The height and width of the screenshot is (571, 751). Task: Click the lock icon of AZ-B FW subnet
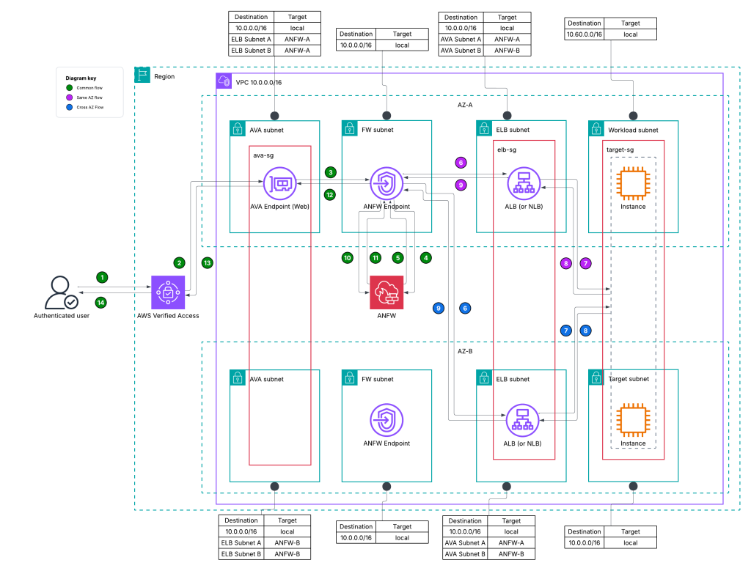[x=350, y=377]
